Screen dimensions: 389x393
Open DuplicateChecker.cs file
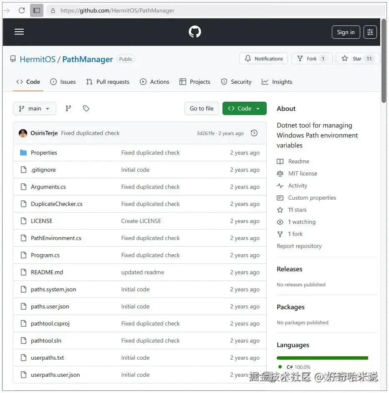coord(56,204)
